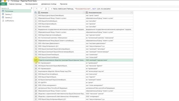Select cell 'ООО «Отель менеджмент»'
This screenshot has height=101, width=179.
62,85
